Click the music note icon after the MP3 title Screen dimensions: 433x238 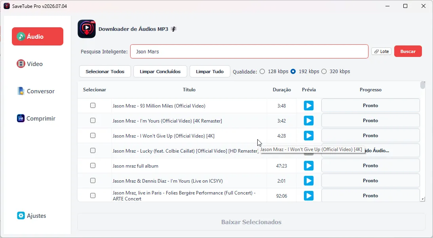(173, 29)
